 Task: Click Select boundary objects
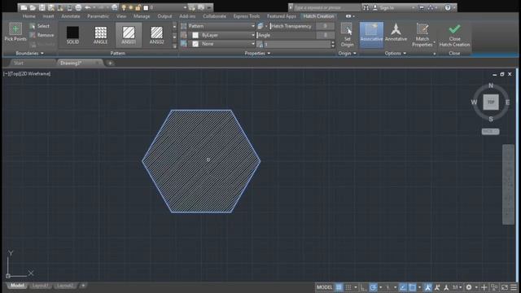pyautogui.click(x=40, y=26)
